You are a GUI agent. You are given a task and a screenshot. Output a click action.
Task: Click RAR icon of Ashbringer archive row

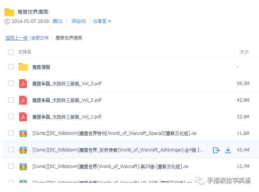(x=23, y=150)
